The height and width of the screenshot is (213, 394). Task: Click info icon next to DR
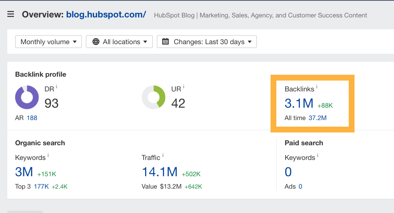(x=57, y=87)
